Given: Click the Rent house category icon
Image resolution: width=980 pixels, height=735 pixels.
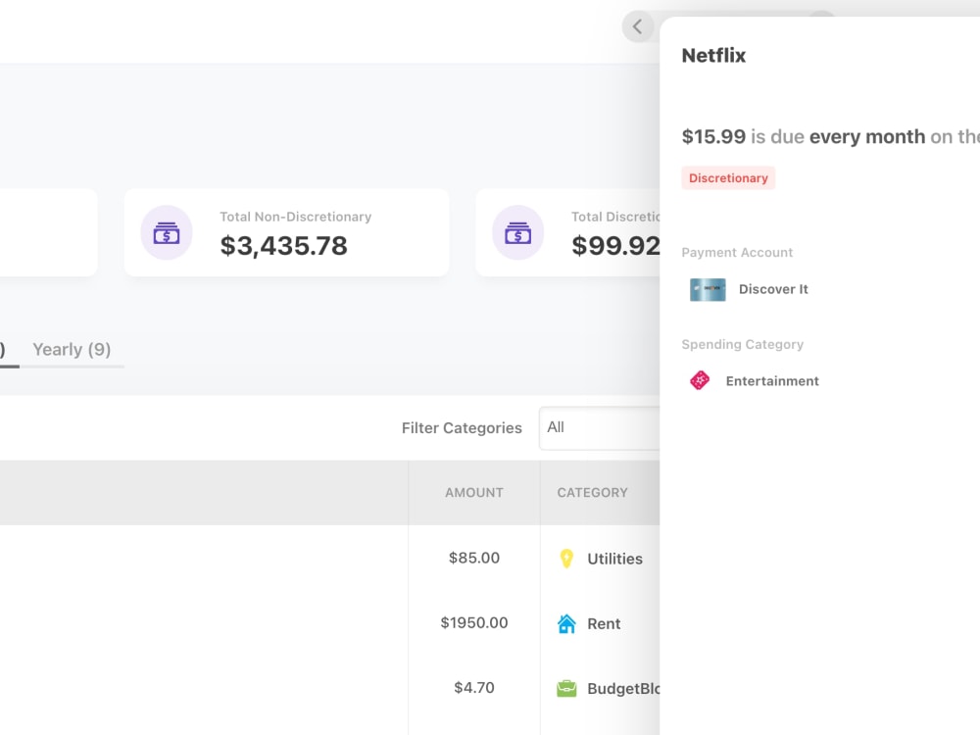Looking at the screenshot, I should [x=566, y=623].
